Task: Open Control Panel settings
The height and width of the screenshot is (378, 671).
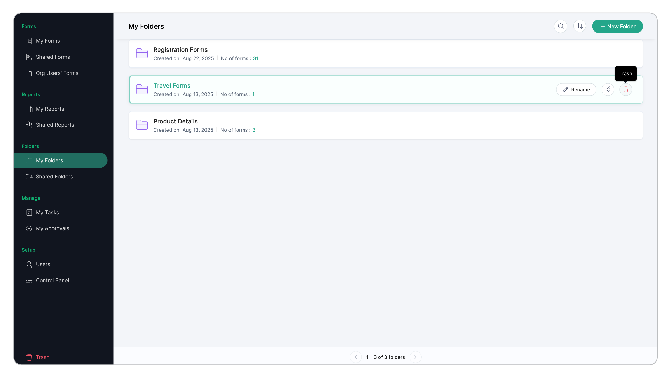Action: (52, 281)
